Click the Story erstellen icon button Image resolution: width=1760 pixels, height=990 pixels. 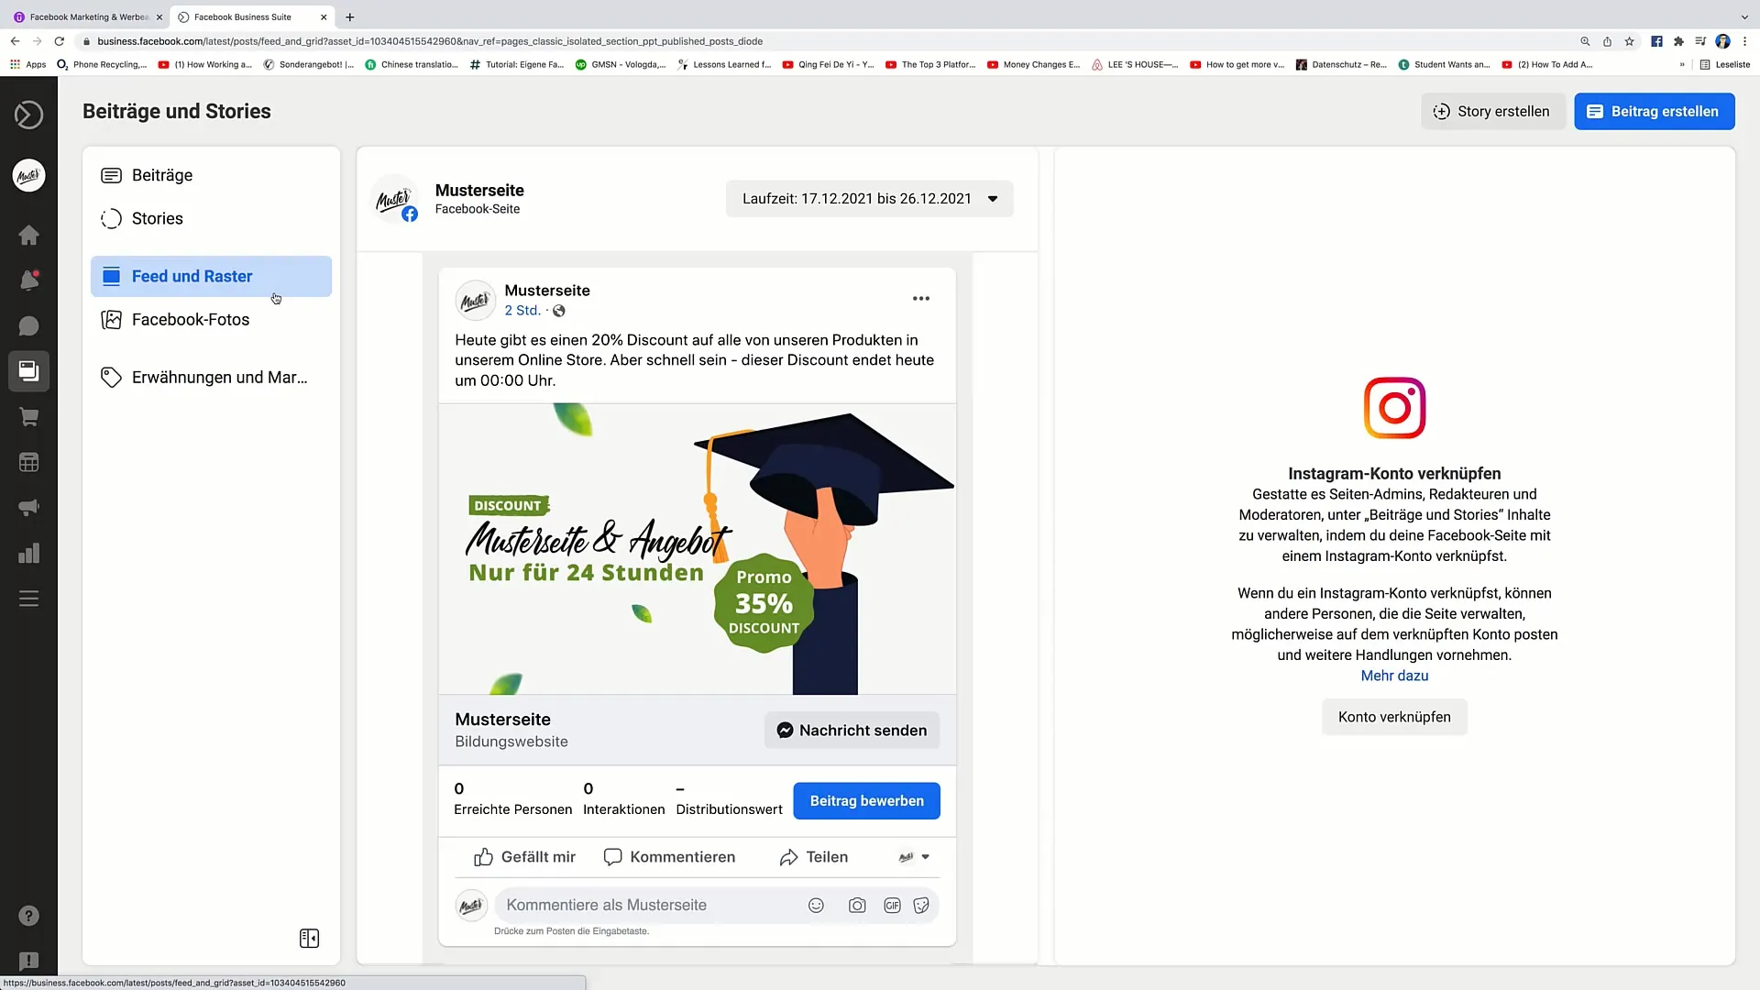[1440, 111]
